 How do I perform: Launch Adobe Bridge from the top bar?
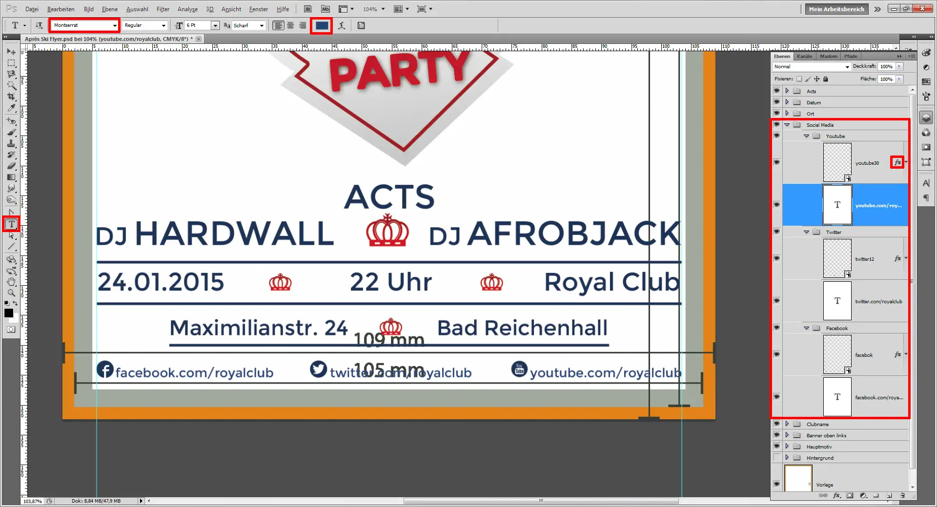pyautogui.click(x=308, y=9)
